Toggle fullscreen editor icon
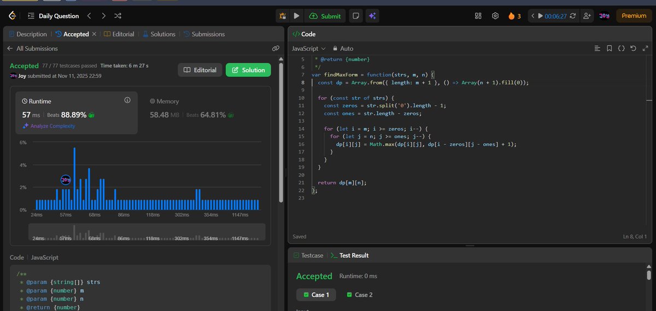656x311 pixels. point(645,49)
